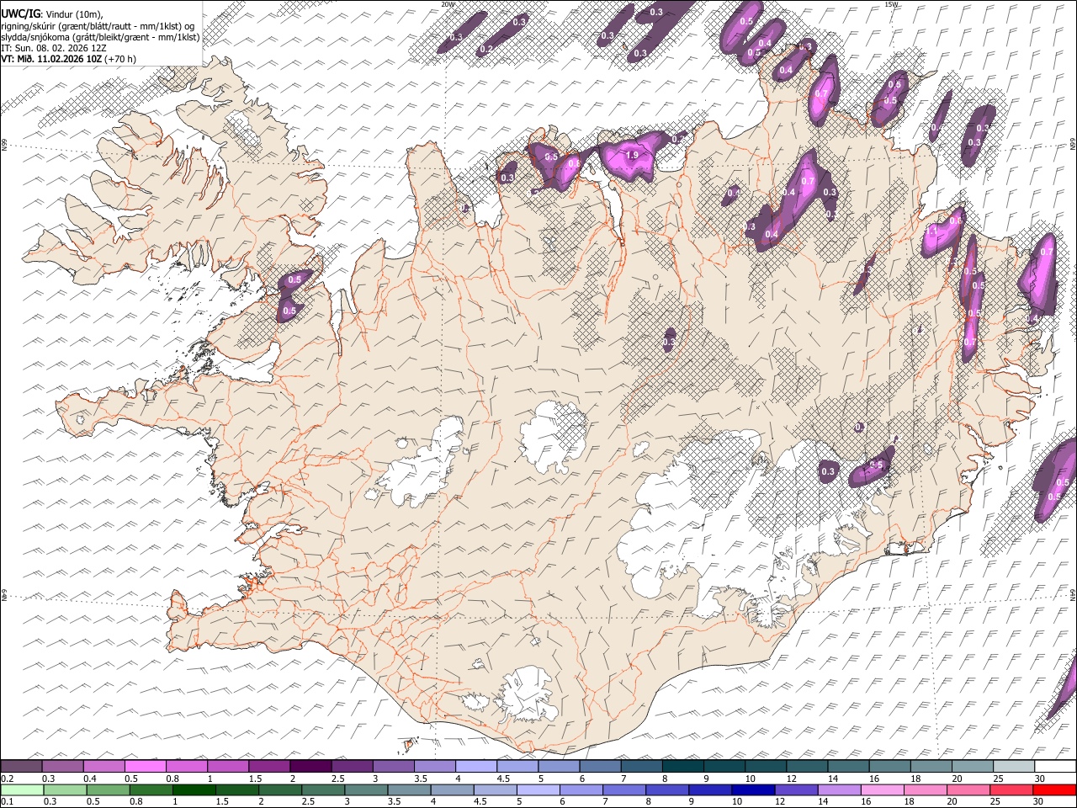The height and width of the screenshot is (808, 1077).
Task: Click the 15W longitude label
Action: [x=891, y=4]
